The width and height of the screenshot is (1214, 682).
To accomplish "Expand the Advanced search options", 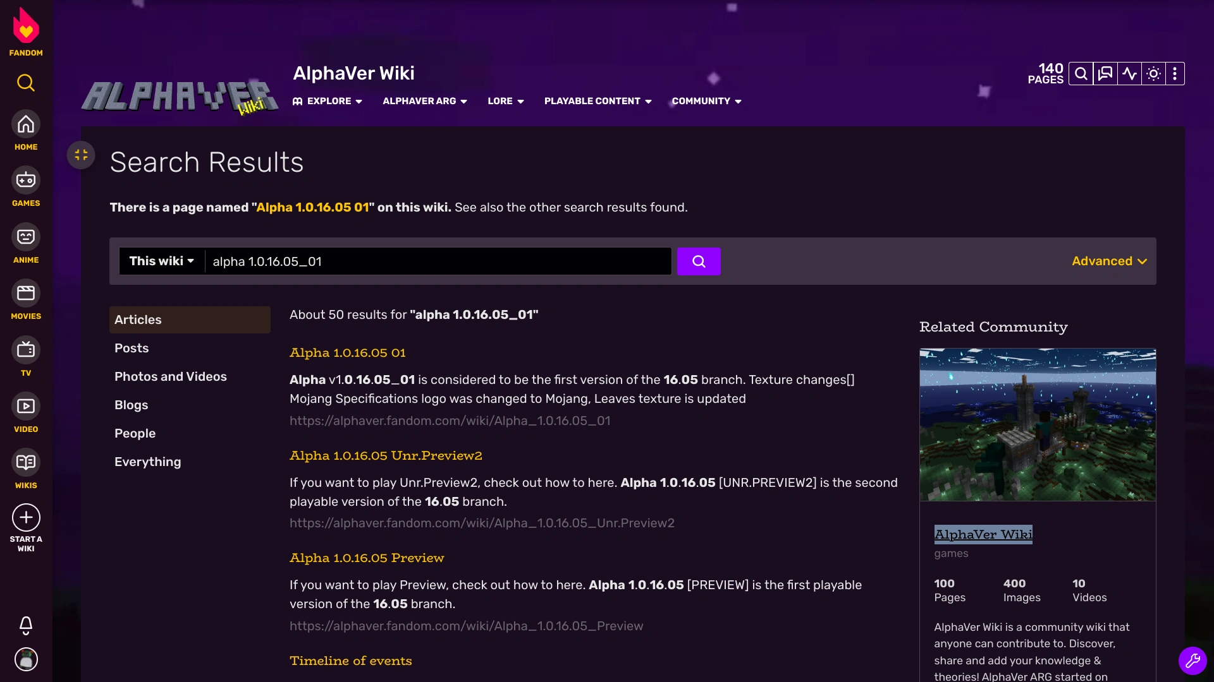I will click(x=1108, y=261).
